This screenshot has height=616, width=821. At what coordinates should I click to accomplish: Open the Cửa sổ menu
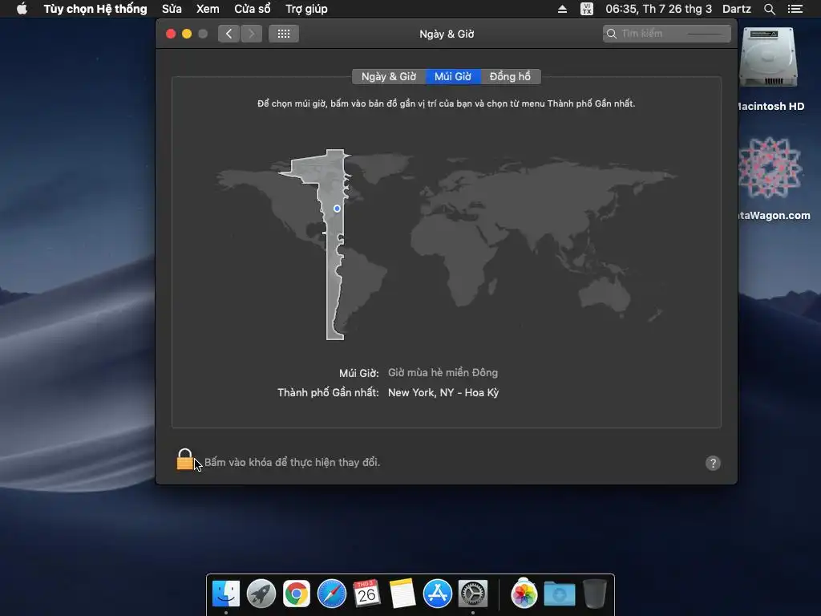[253, 9]
